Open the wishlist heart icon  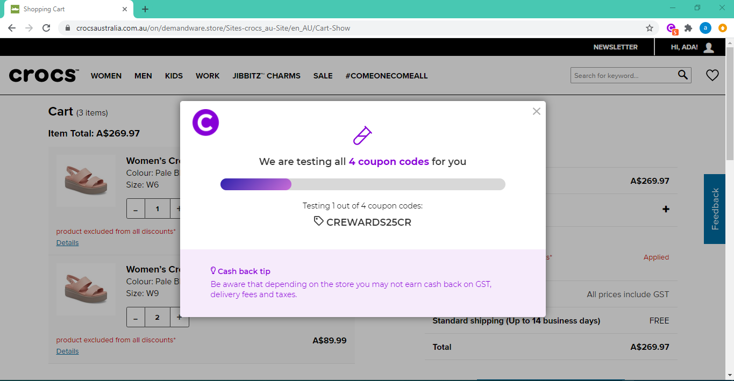pos(712,76)
